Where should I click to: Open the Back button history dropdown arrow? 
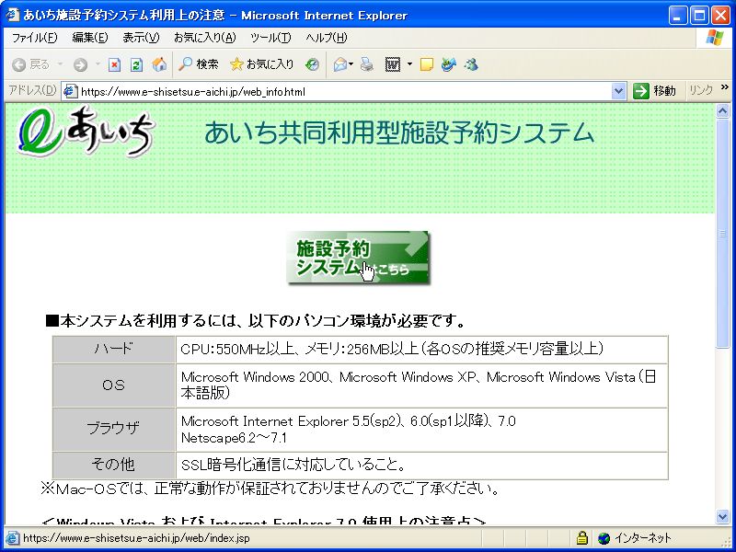(x=61, y=64)
